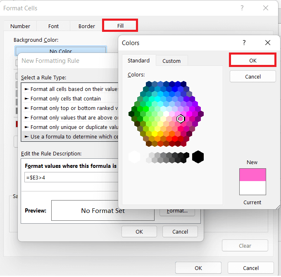The image size is (281, 277).
Task: Click OK in New Formatting Rule dialog
Action: (139, 232)
